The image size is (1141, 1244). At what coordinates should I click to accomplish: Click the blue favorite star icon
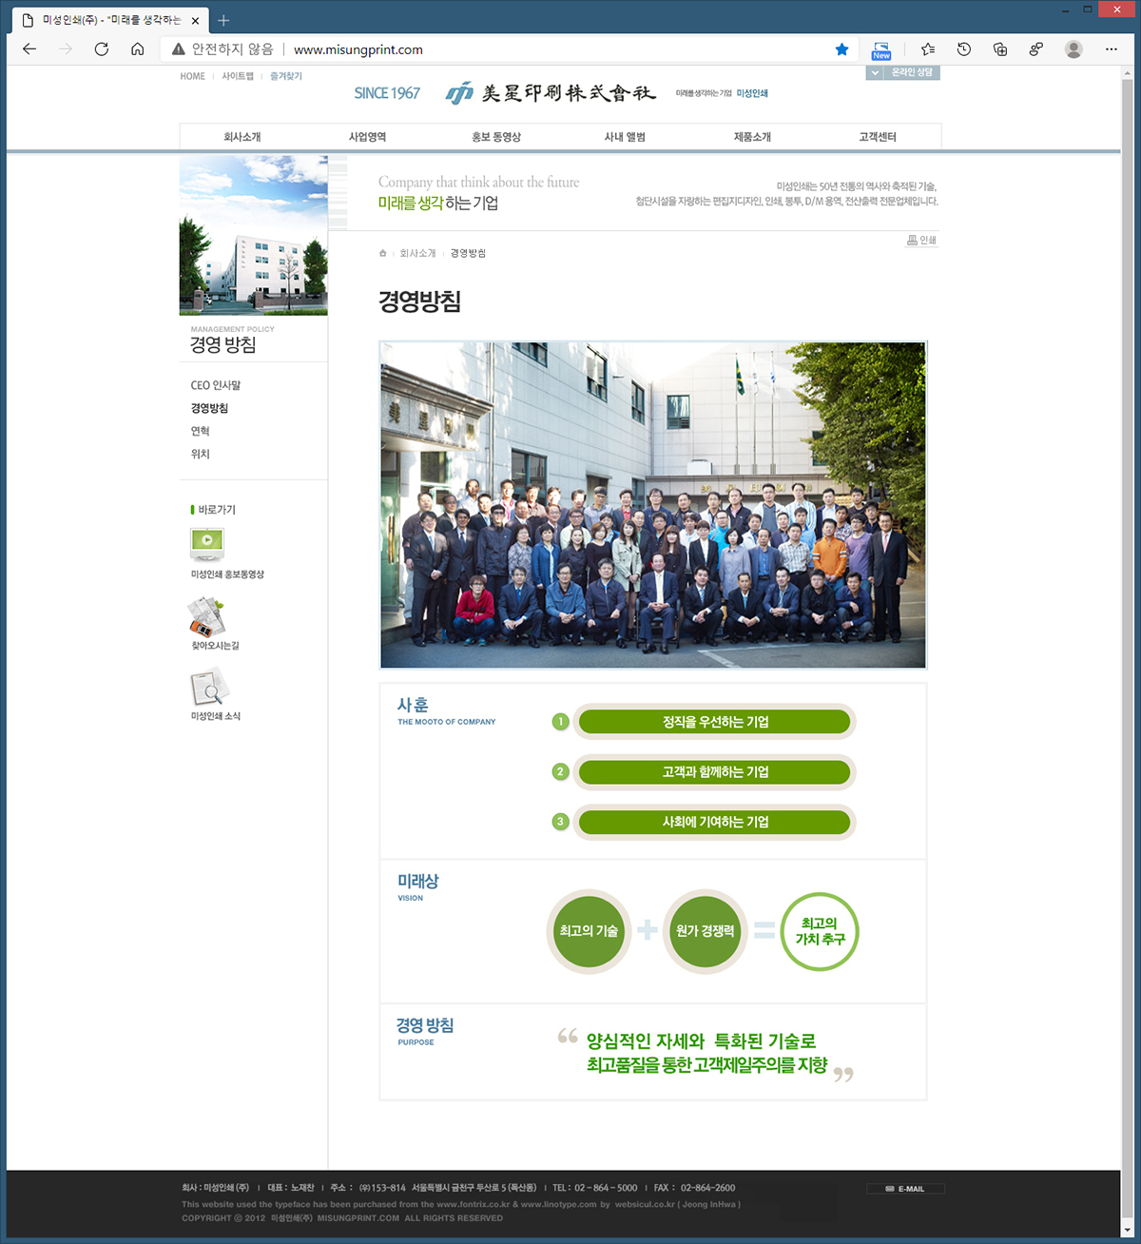(841, 49)
